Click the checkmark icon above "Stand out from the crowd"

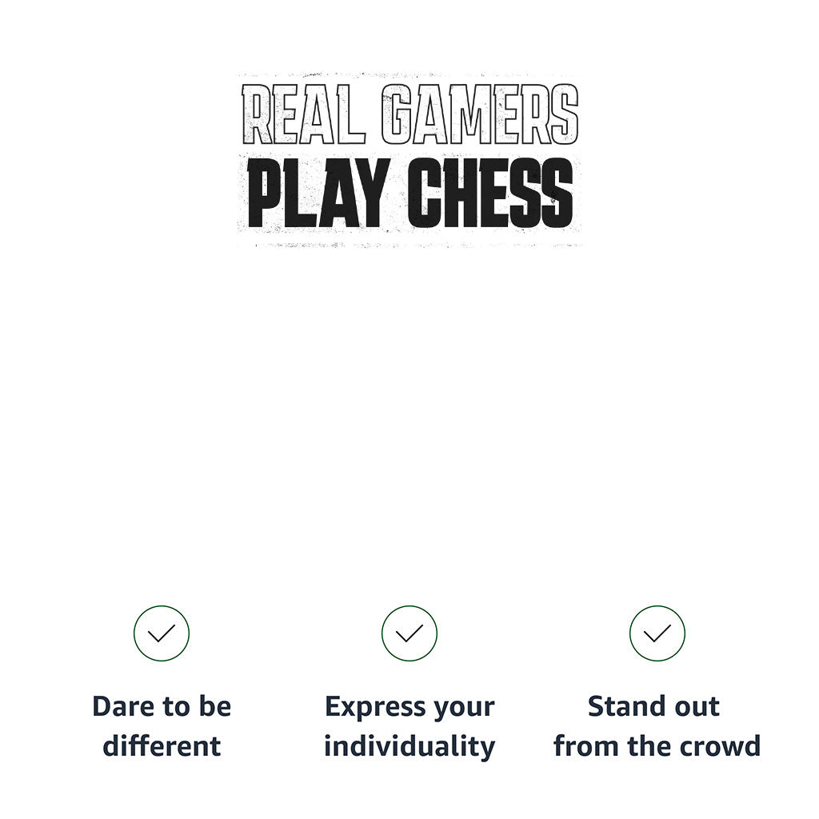[x=657, y=633]
